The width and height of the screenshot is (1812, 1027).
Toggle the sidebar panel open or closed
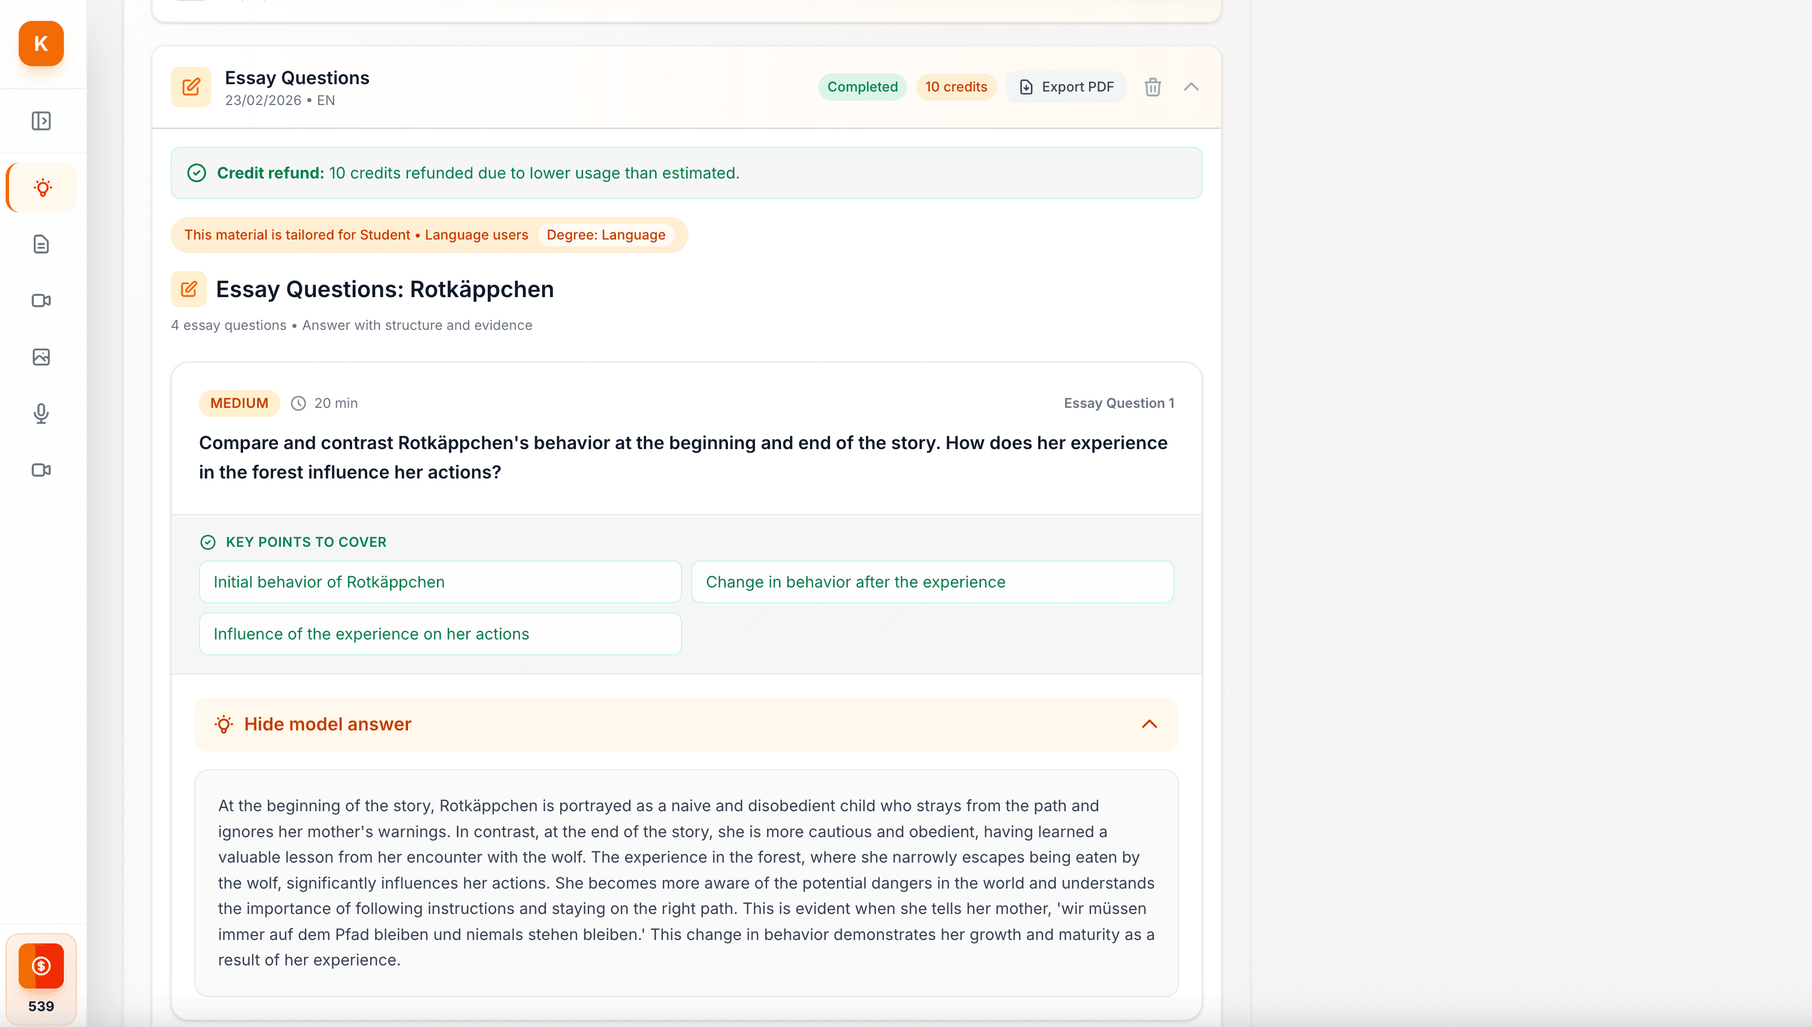[x=40, y=121]
